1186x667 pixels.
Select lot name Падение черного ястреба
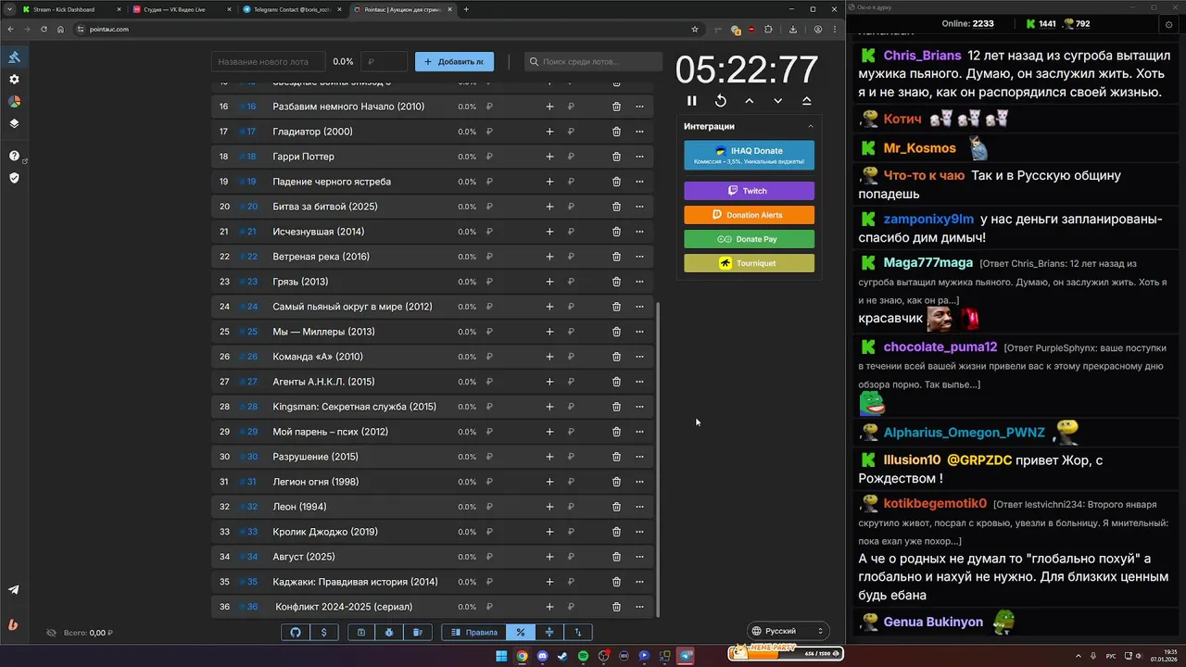pyautogui.click(x=332, y=182)
